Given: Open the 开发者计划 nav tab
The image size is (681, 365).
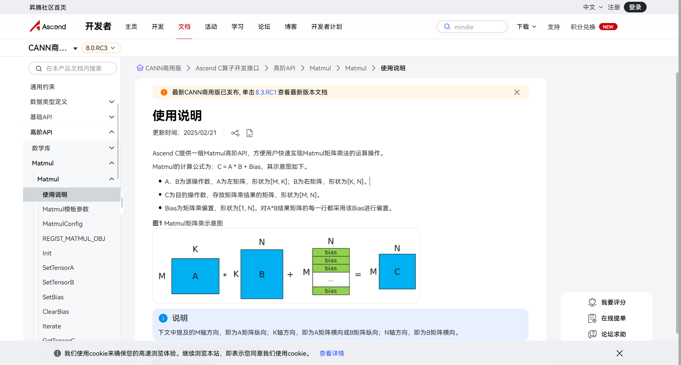Looking at the screenshot, I should coord(327,27).
